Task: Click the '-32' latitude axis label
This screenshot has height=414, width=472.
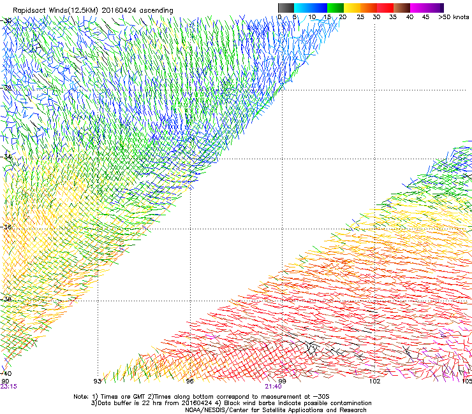Action: tap(6, 88)
